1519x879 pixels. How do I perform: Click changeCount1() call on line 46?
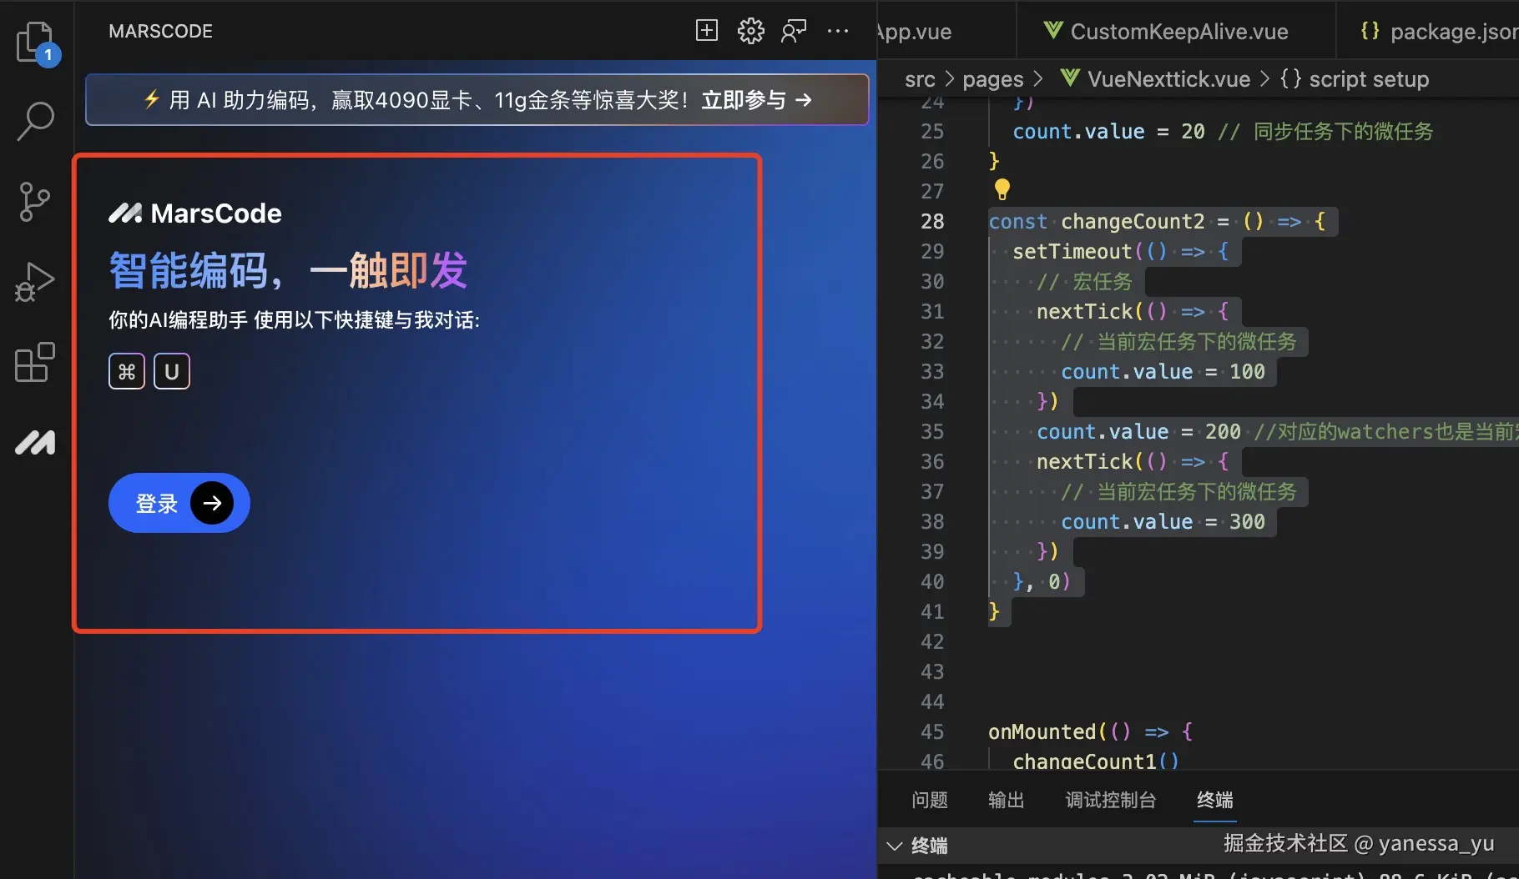[1096, 761]
